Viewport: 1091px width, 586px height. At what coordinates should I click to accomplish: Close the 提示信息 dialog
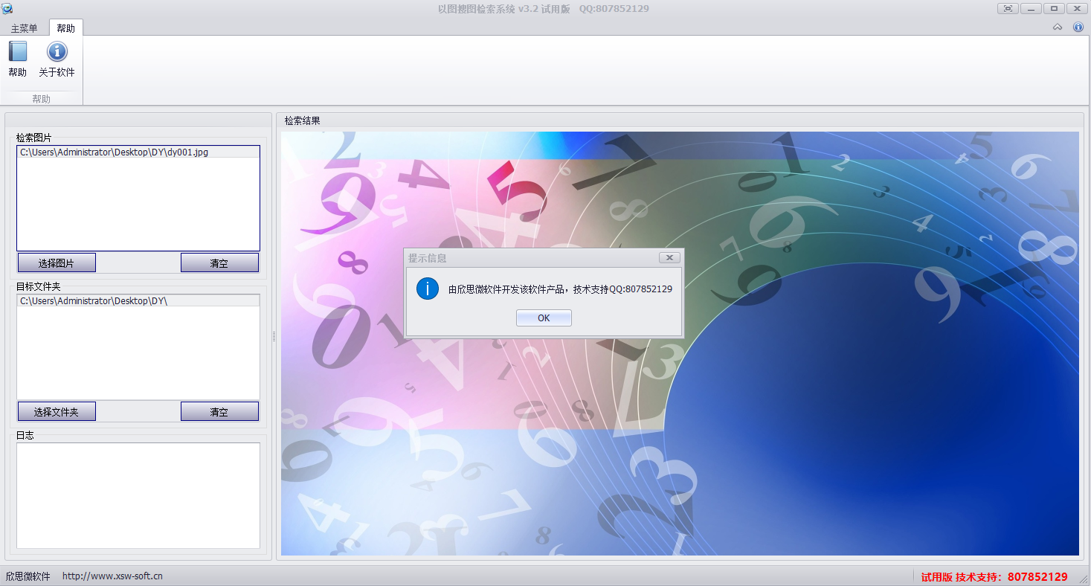click(669, 257)
